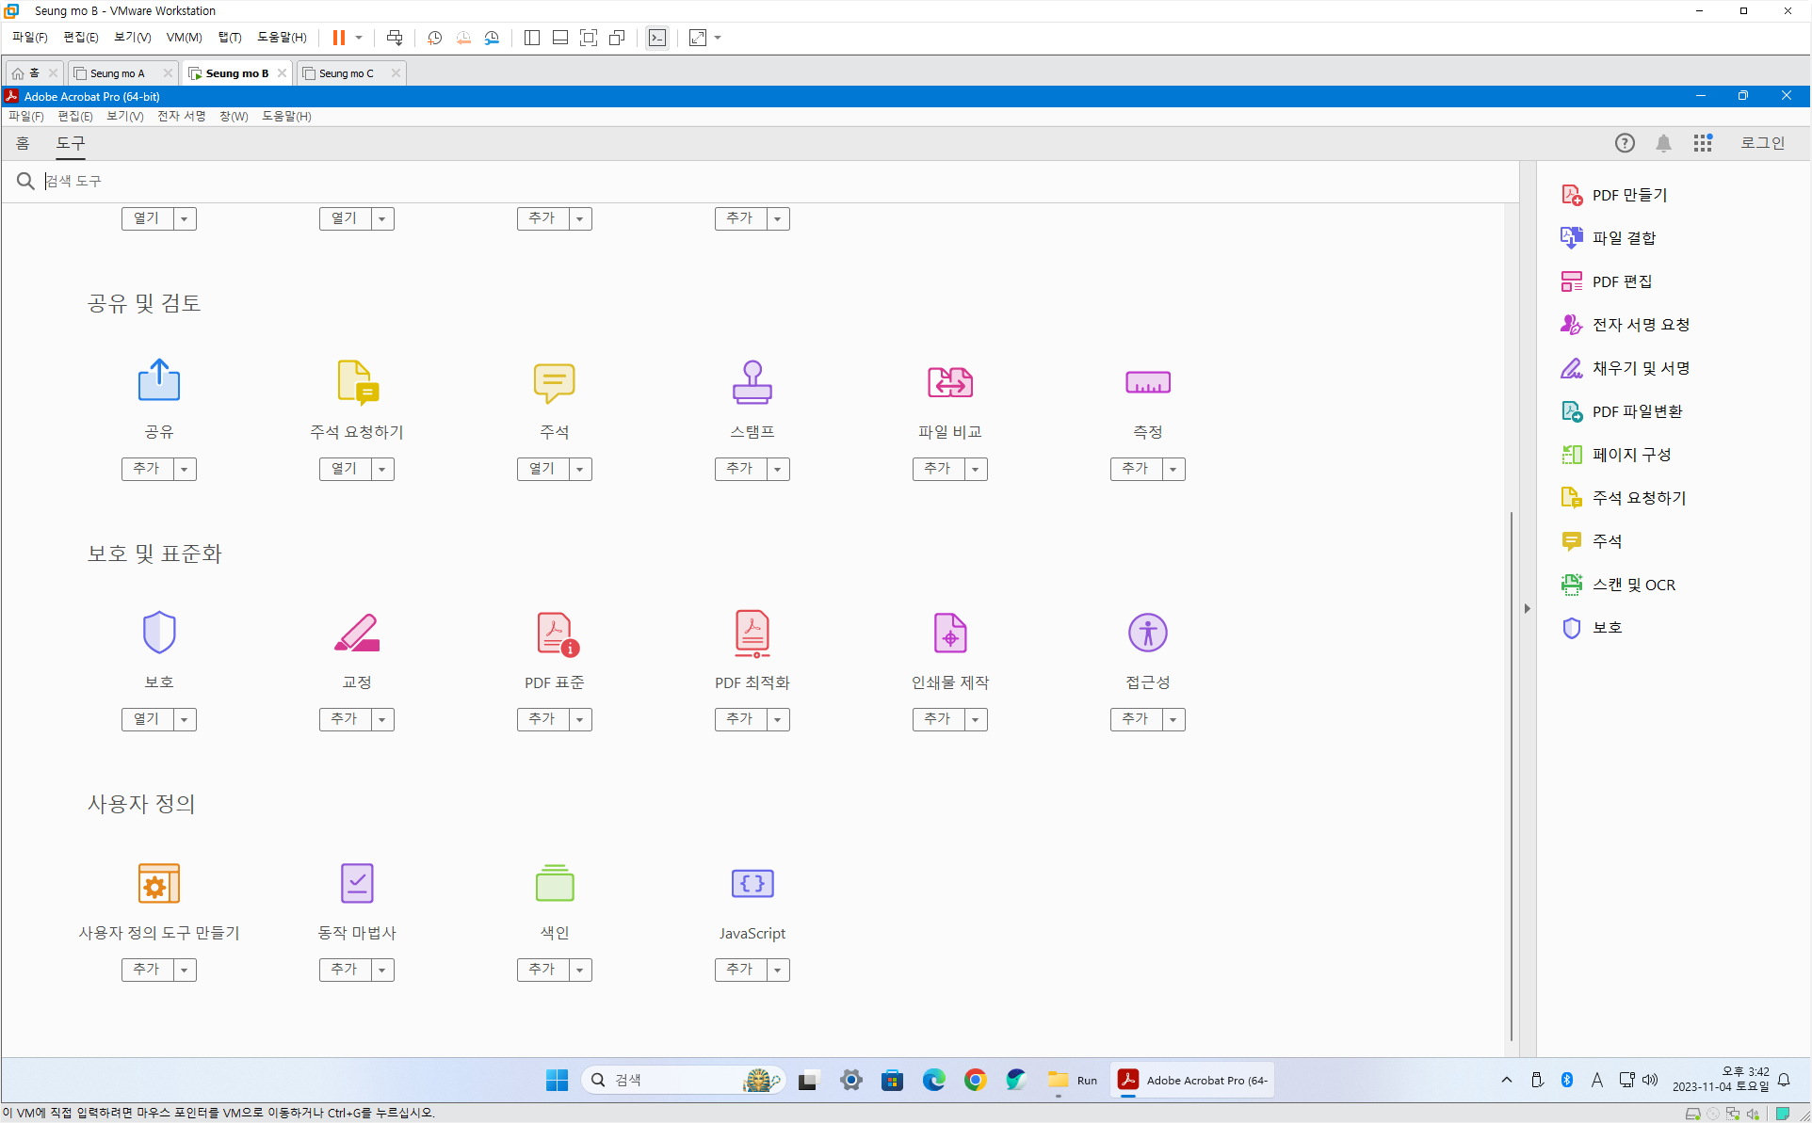Viewport: 1812px width, 1123px height.
Task: Click the Redact (교정) tool icon
Action: click(356, 633)
